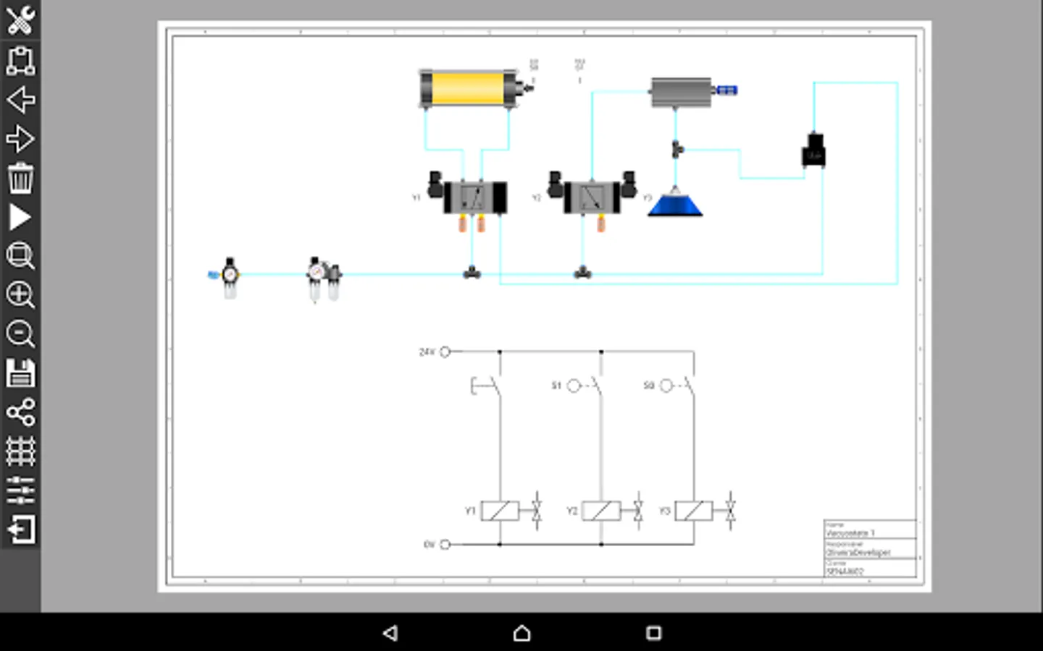Click the exit door icon

coord(20,529)
